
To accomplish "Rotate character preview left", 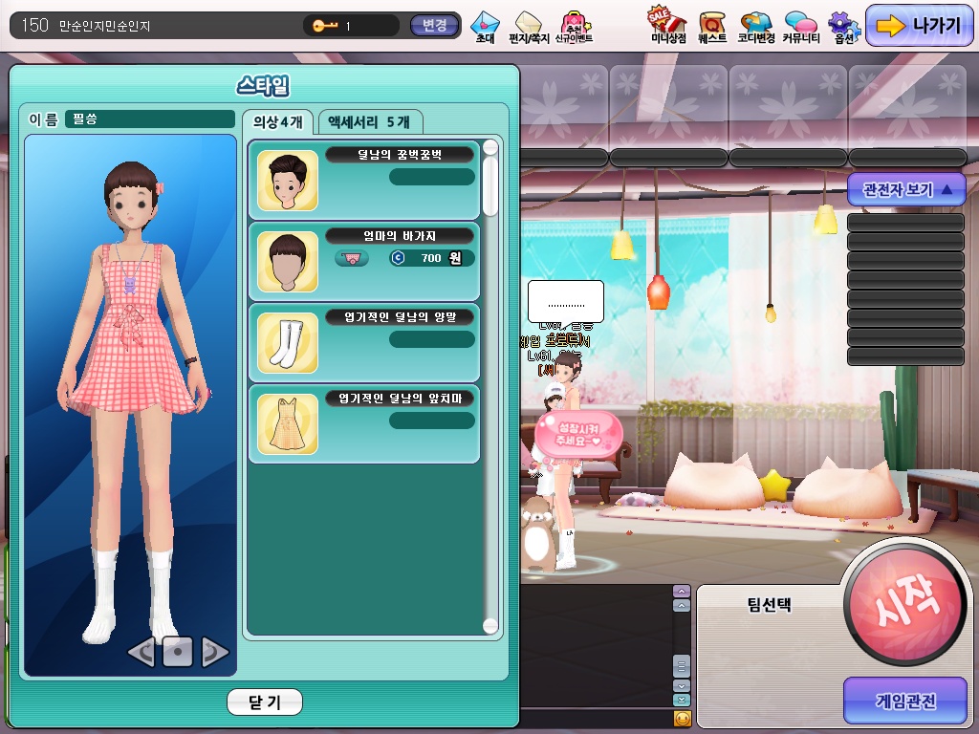I will tap(141, 653).
